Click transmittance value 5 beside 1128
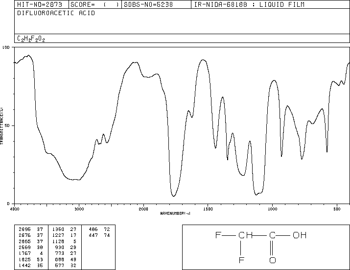The height and width of the screenshot is (270, 350). click(75, 241)
